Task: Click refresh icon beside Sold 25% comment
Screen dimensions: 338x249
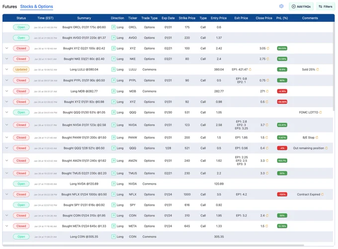Action: point(318,70)
